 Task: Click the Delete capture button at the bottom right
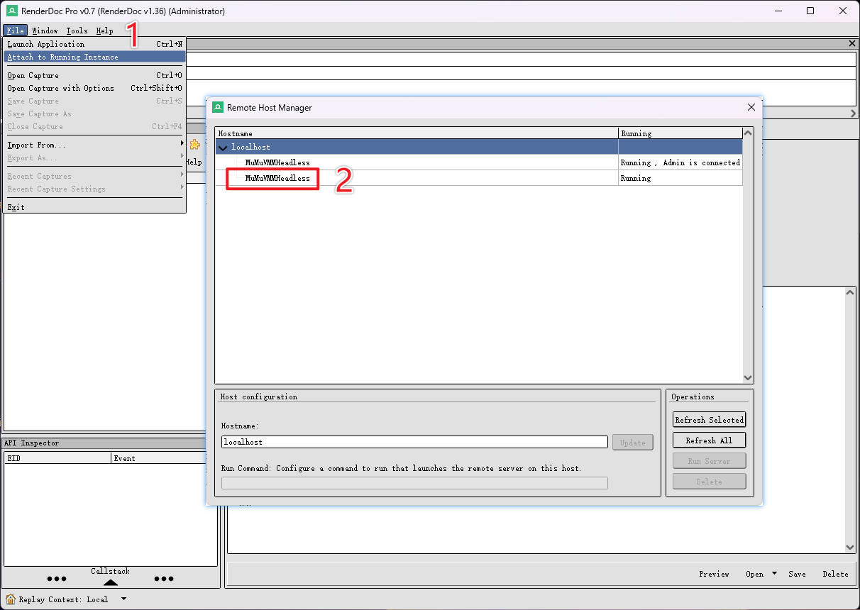pos(835,574)
